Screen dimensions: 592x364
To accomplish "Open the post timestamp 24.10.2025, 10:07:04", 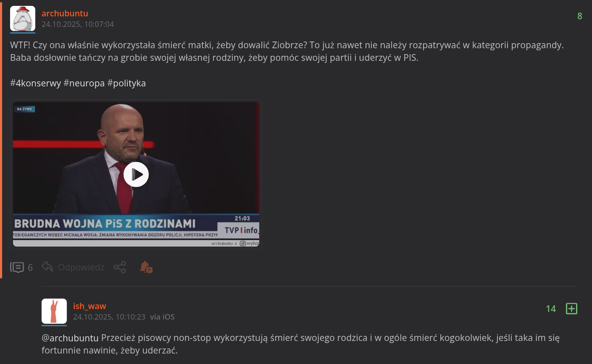I will [78, 24].
